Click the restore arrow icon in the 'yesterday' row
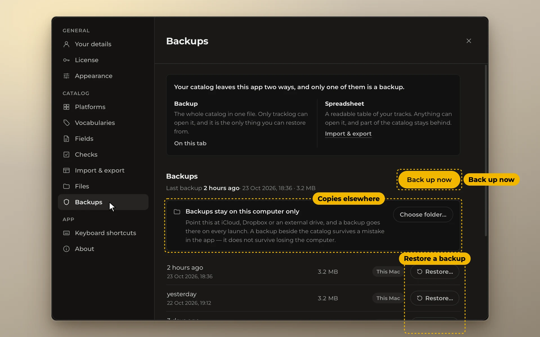 (420, 298)
